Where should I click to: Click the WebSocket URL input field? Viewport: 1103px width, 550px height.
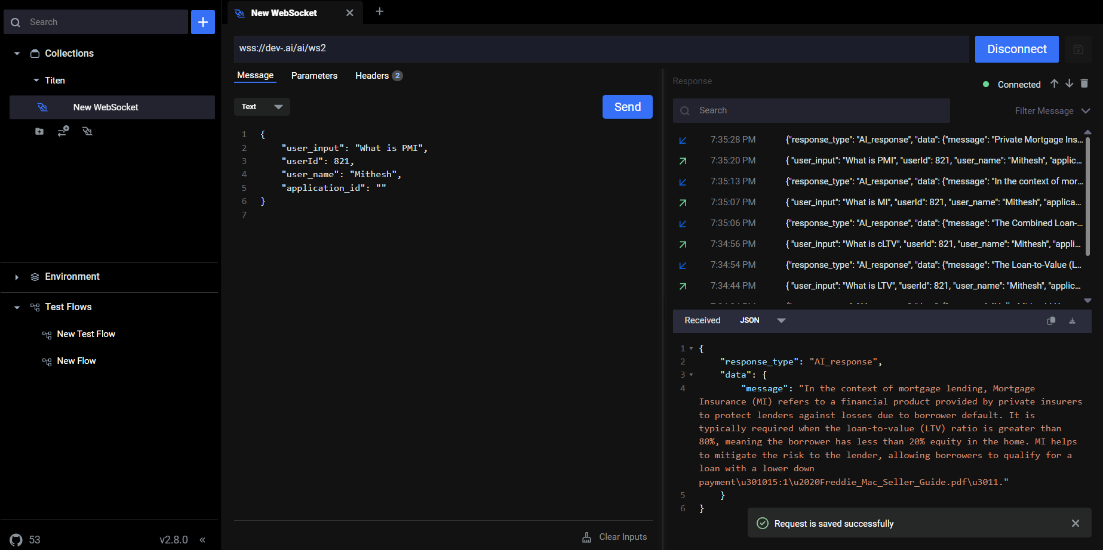click(x=601, y=48)
